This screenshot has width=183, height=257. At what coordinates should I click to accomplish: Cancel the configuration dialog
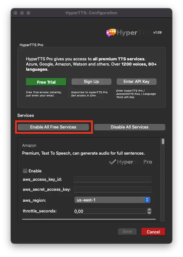[153, 232]
